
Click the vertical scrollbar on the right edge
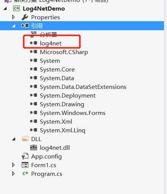165,97
